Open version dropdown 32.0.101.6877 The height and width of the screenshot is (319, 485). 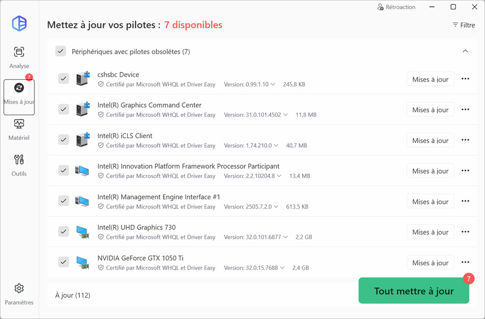(x=256, y=238)
